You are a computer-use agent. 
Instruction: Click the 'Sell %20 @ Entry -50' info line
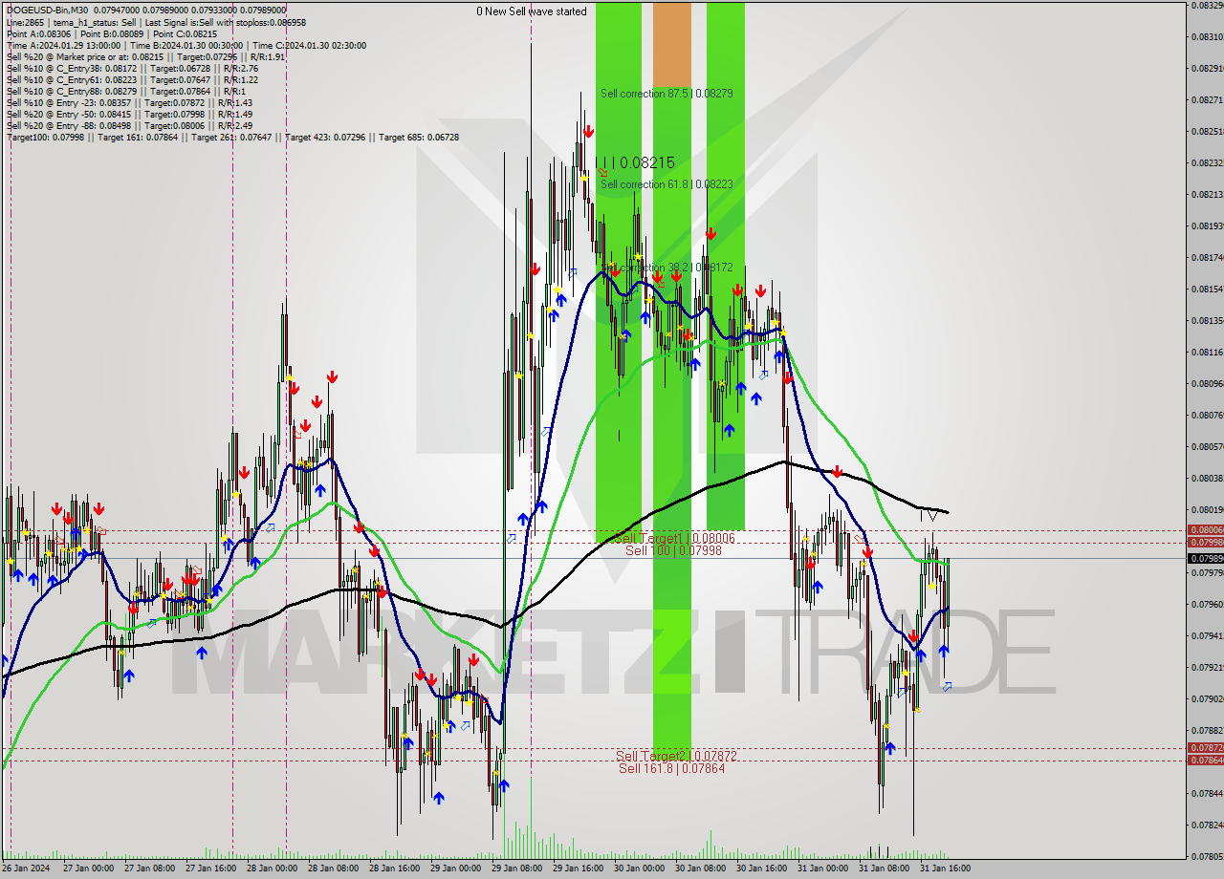coord(130,114)
